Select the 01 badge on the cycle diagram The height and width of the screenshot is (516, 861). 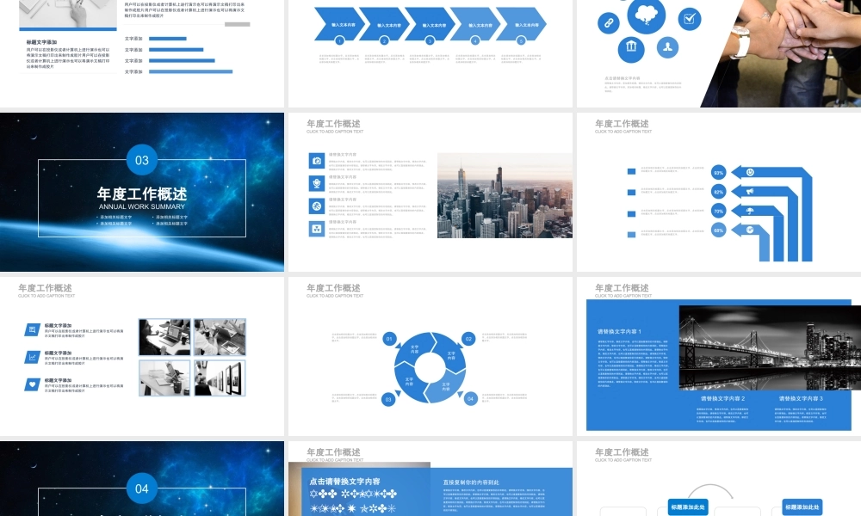pyautogui.click(x=389, y=339)
